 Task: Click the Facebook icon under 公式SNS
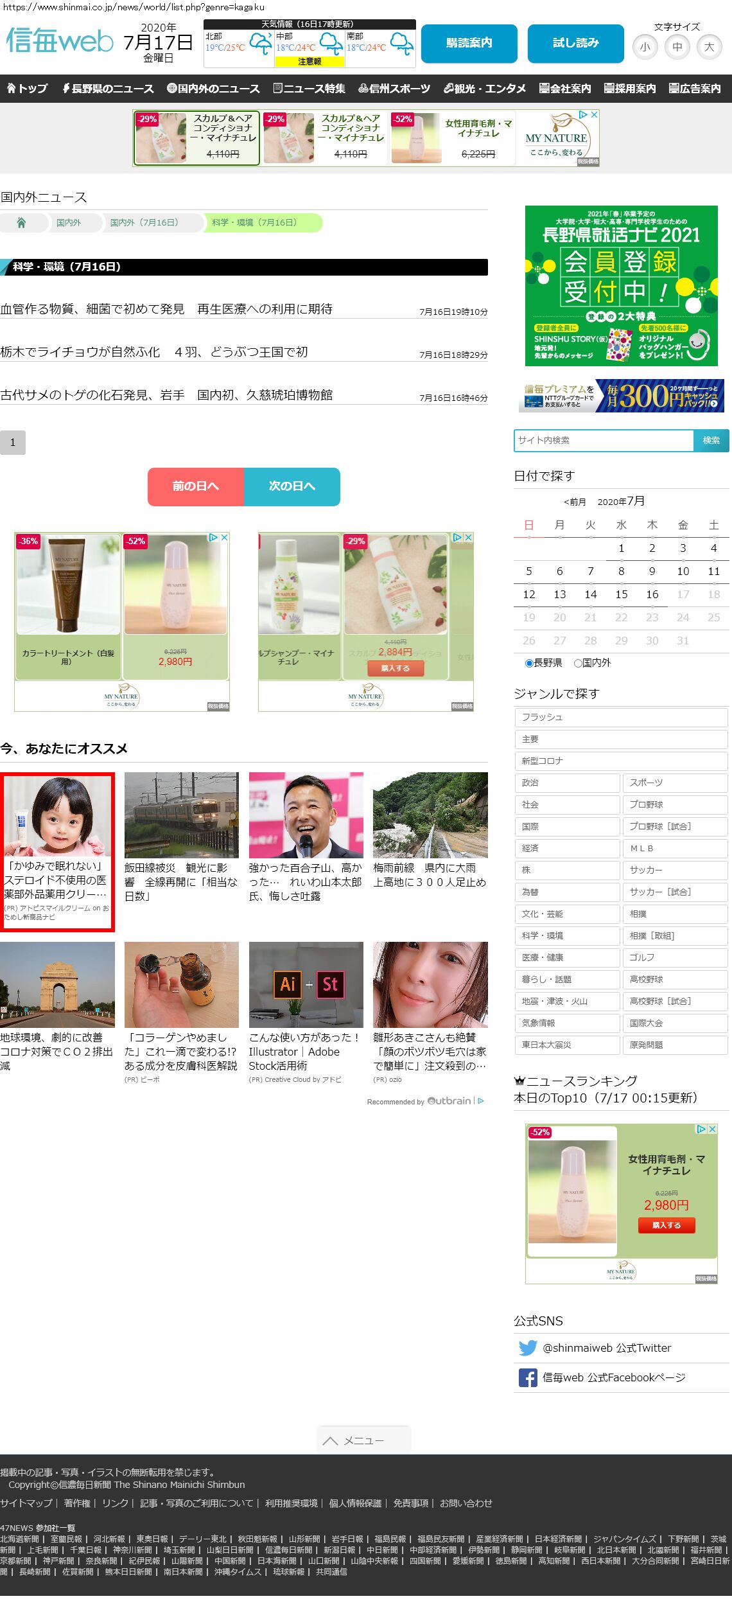pyautogui.click(x=528, y=1377)
